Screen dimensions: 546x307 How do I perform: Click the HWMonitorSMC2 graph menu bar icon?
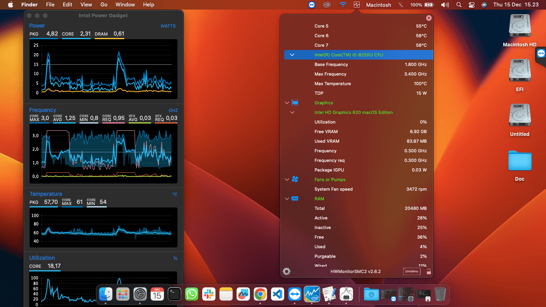tap(357, 5)
